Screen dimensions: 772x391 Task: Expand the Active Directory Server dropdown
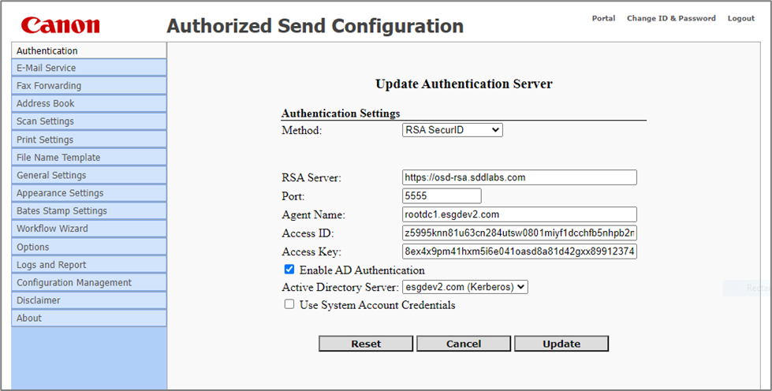coord(464,287)
